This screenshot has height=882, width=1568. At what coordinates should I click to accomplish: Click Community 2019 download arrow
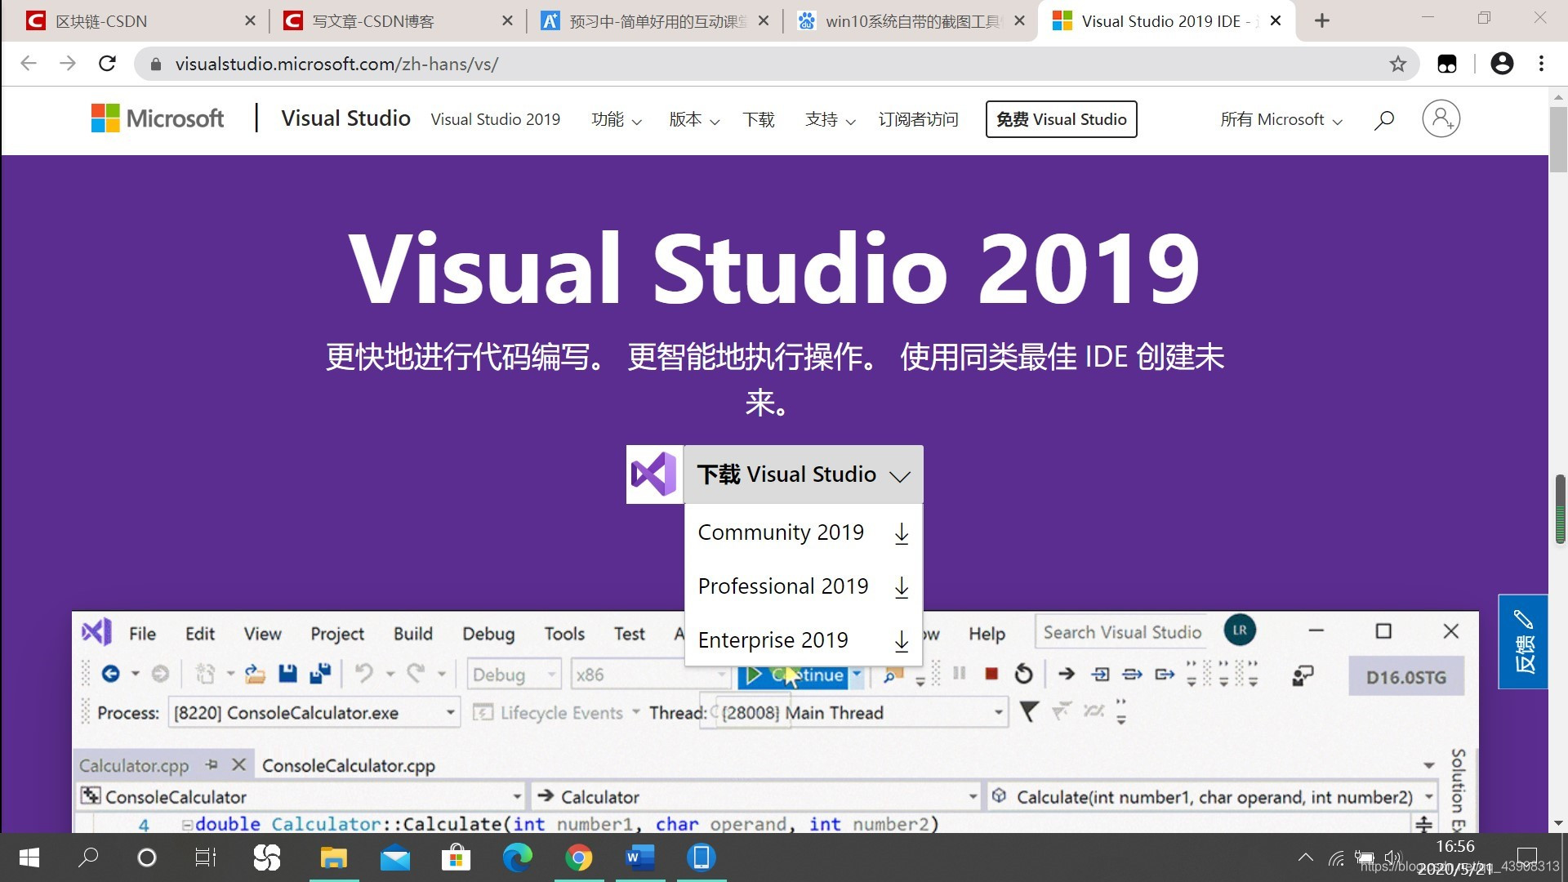click(x=901, y=533)
